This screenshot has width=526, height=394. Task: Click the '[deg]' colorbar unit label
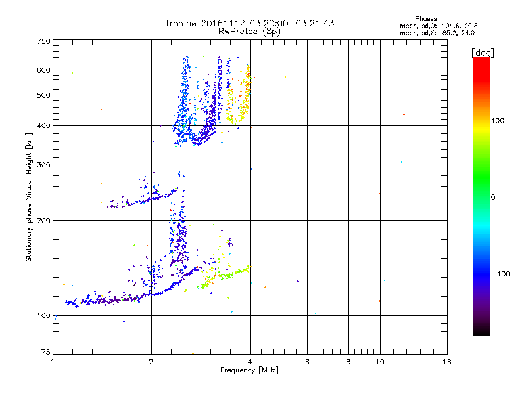(483, 53)
